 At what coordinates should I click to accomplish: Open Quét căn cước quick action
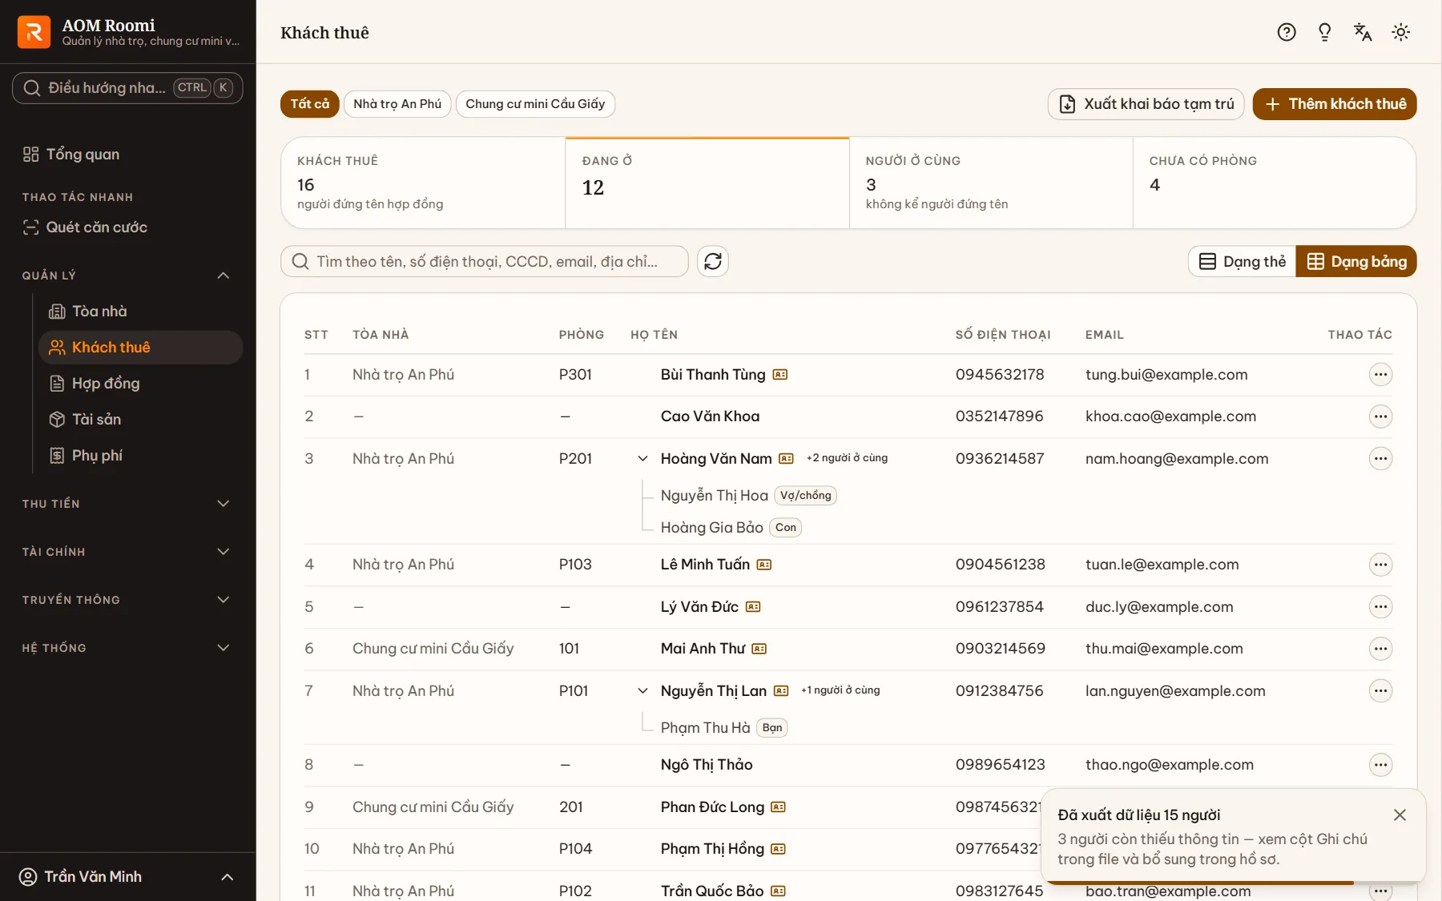click(128, 227)
